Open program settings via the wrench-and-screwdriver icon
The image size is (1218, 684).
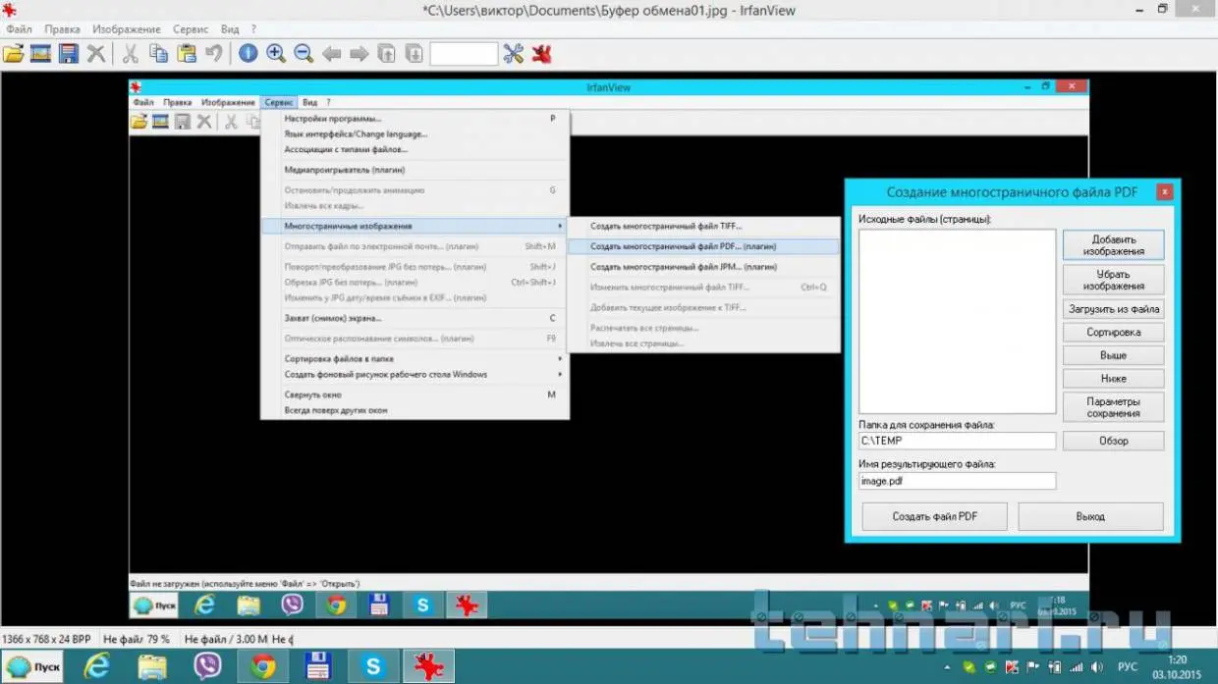click(x=514, y=53)
